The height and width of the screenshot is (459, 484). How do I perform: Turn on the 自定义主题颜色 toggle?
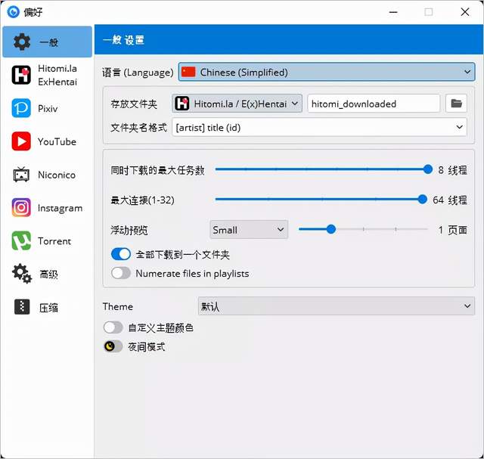[113, 327]
